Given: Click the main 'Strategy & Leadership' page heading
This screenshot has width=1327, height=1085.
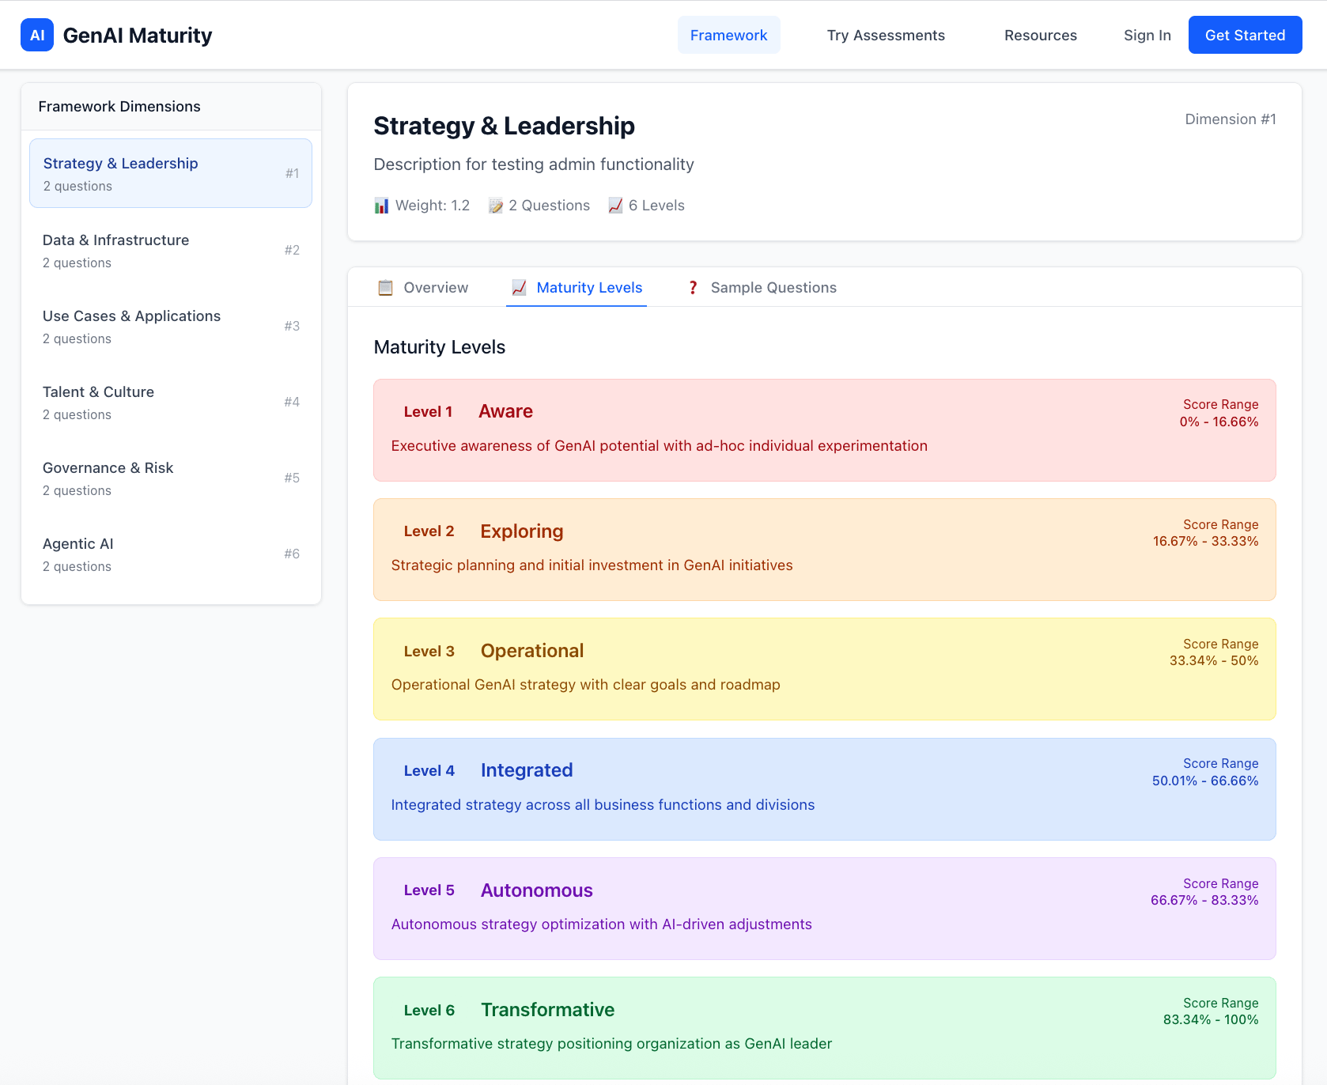Looking at the screenshot, I should (504, 126).
